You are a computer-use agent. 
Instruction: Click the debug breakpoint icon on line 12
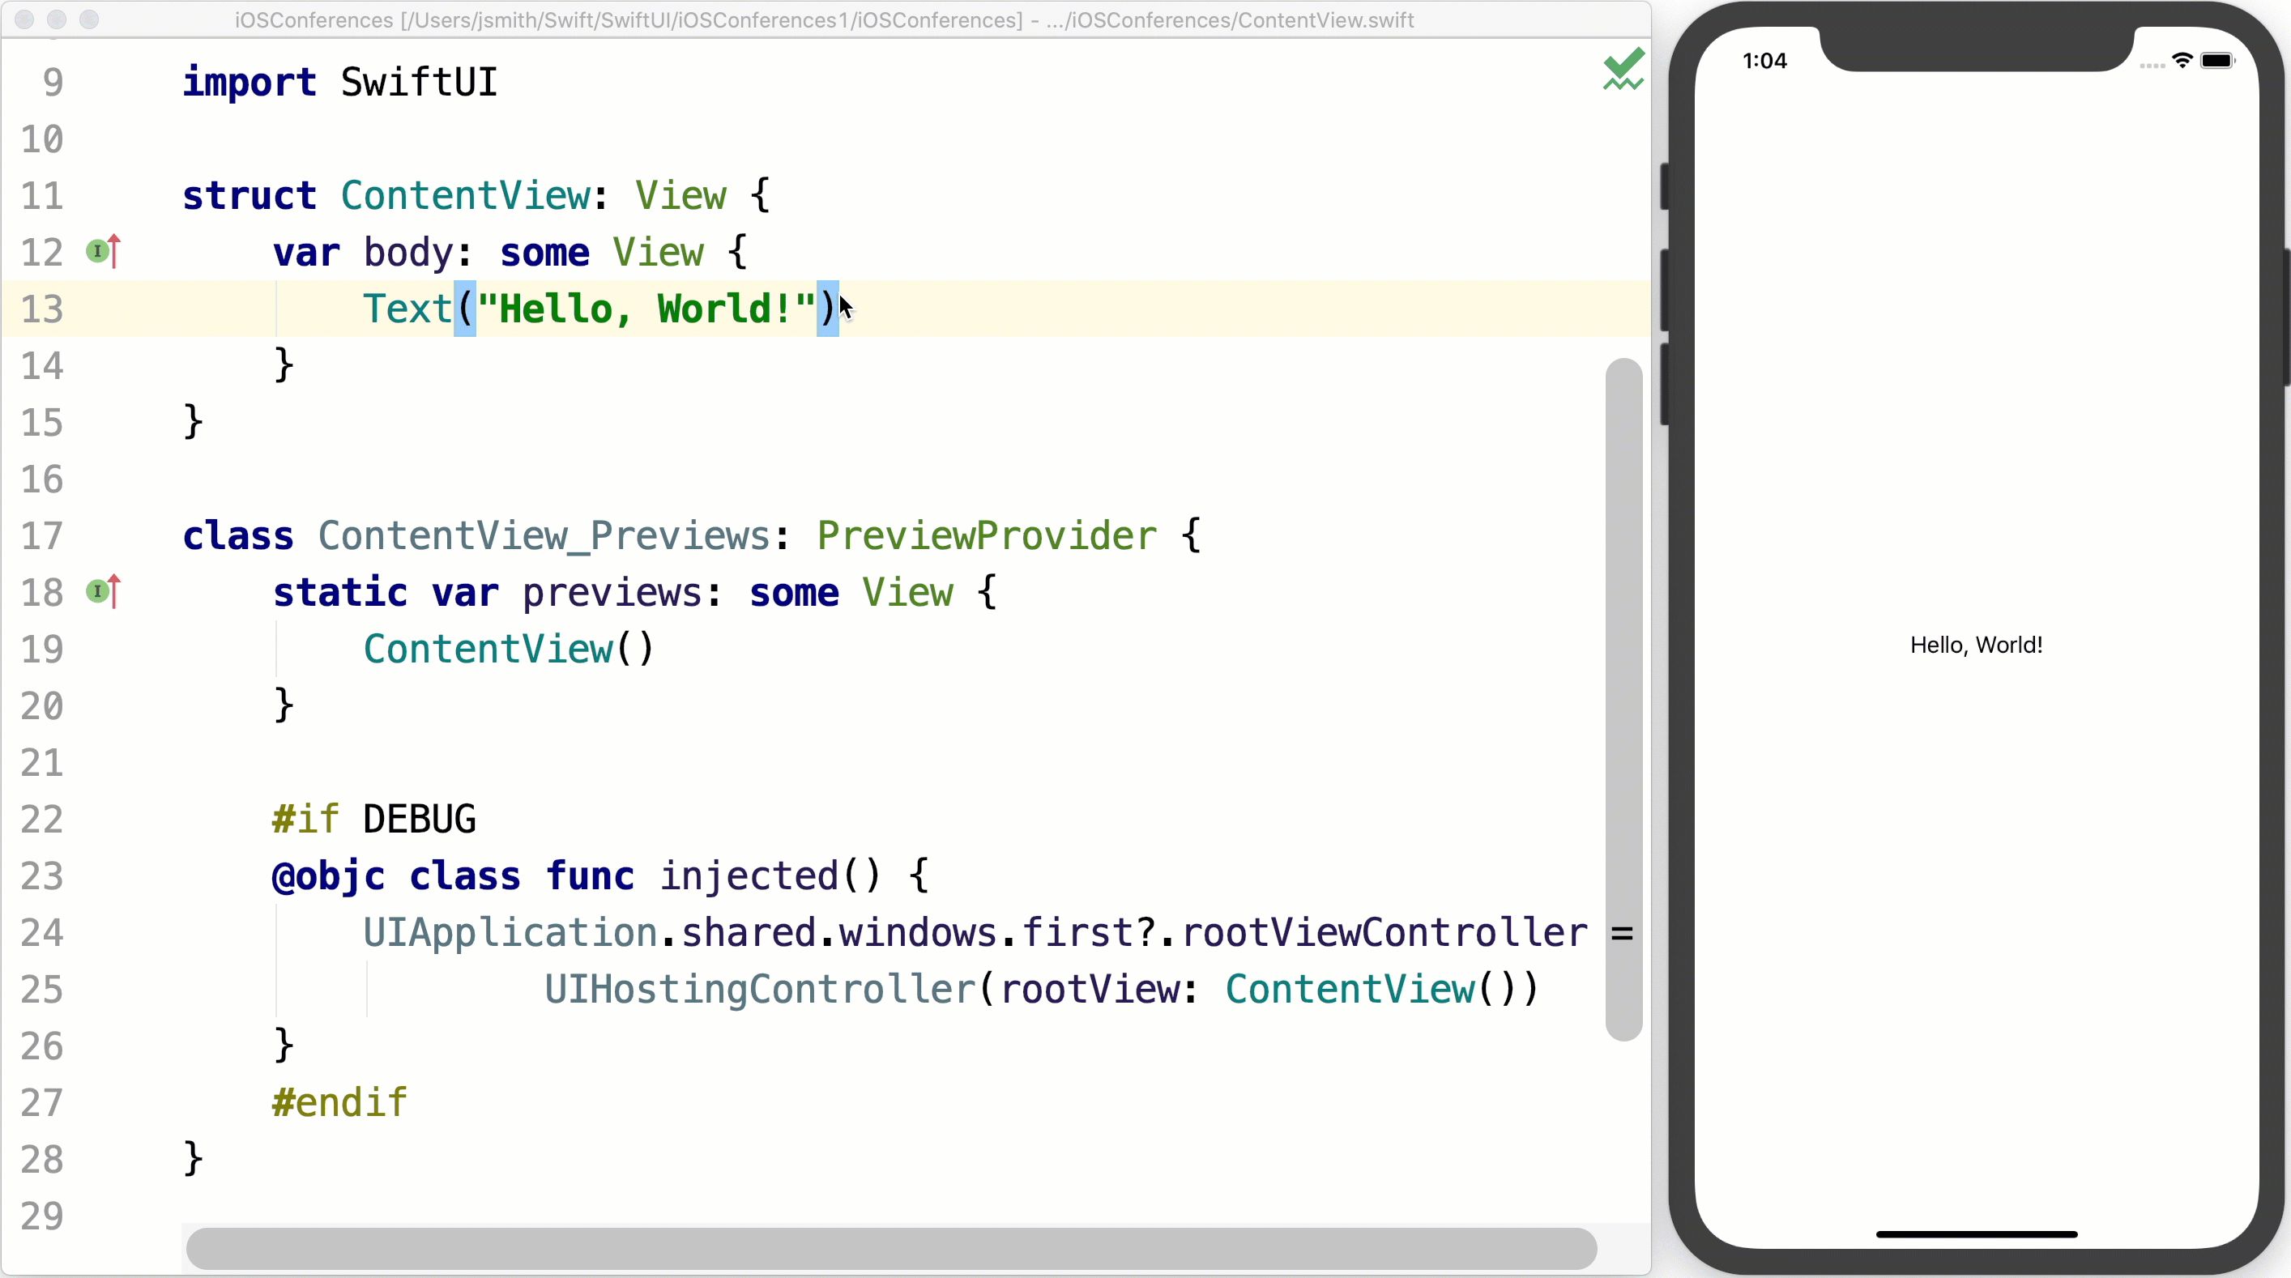pyautogui.click(x=97, y=249)
